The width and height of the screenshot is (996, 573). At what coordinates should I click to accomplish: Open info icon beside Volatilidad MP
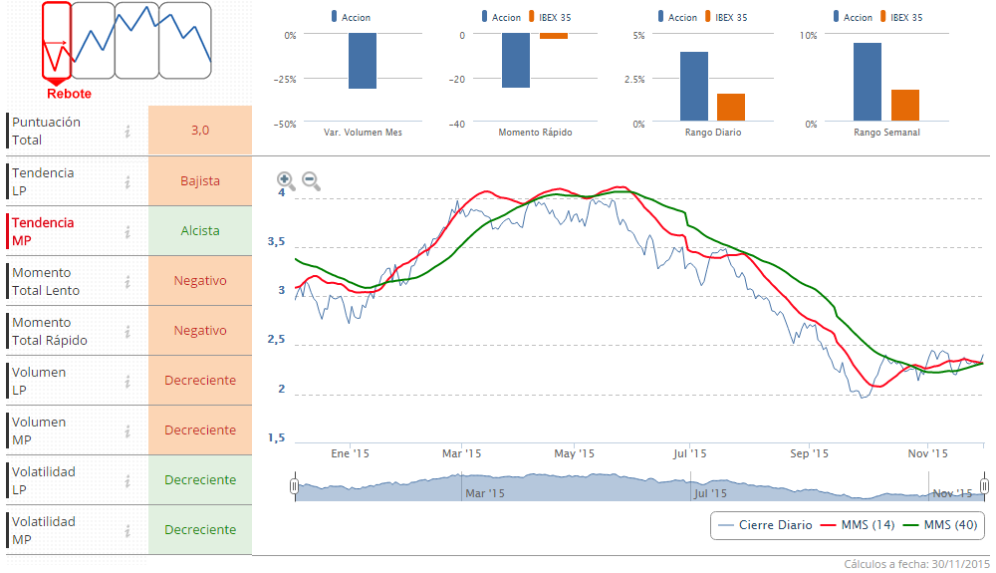[x=127, y=530]
